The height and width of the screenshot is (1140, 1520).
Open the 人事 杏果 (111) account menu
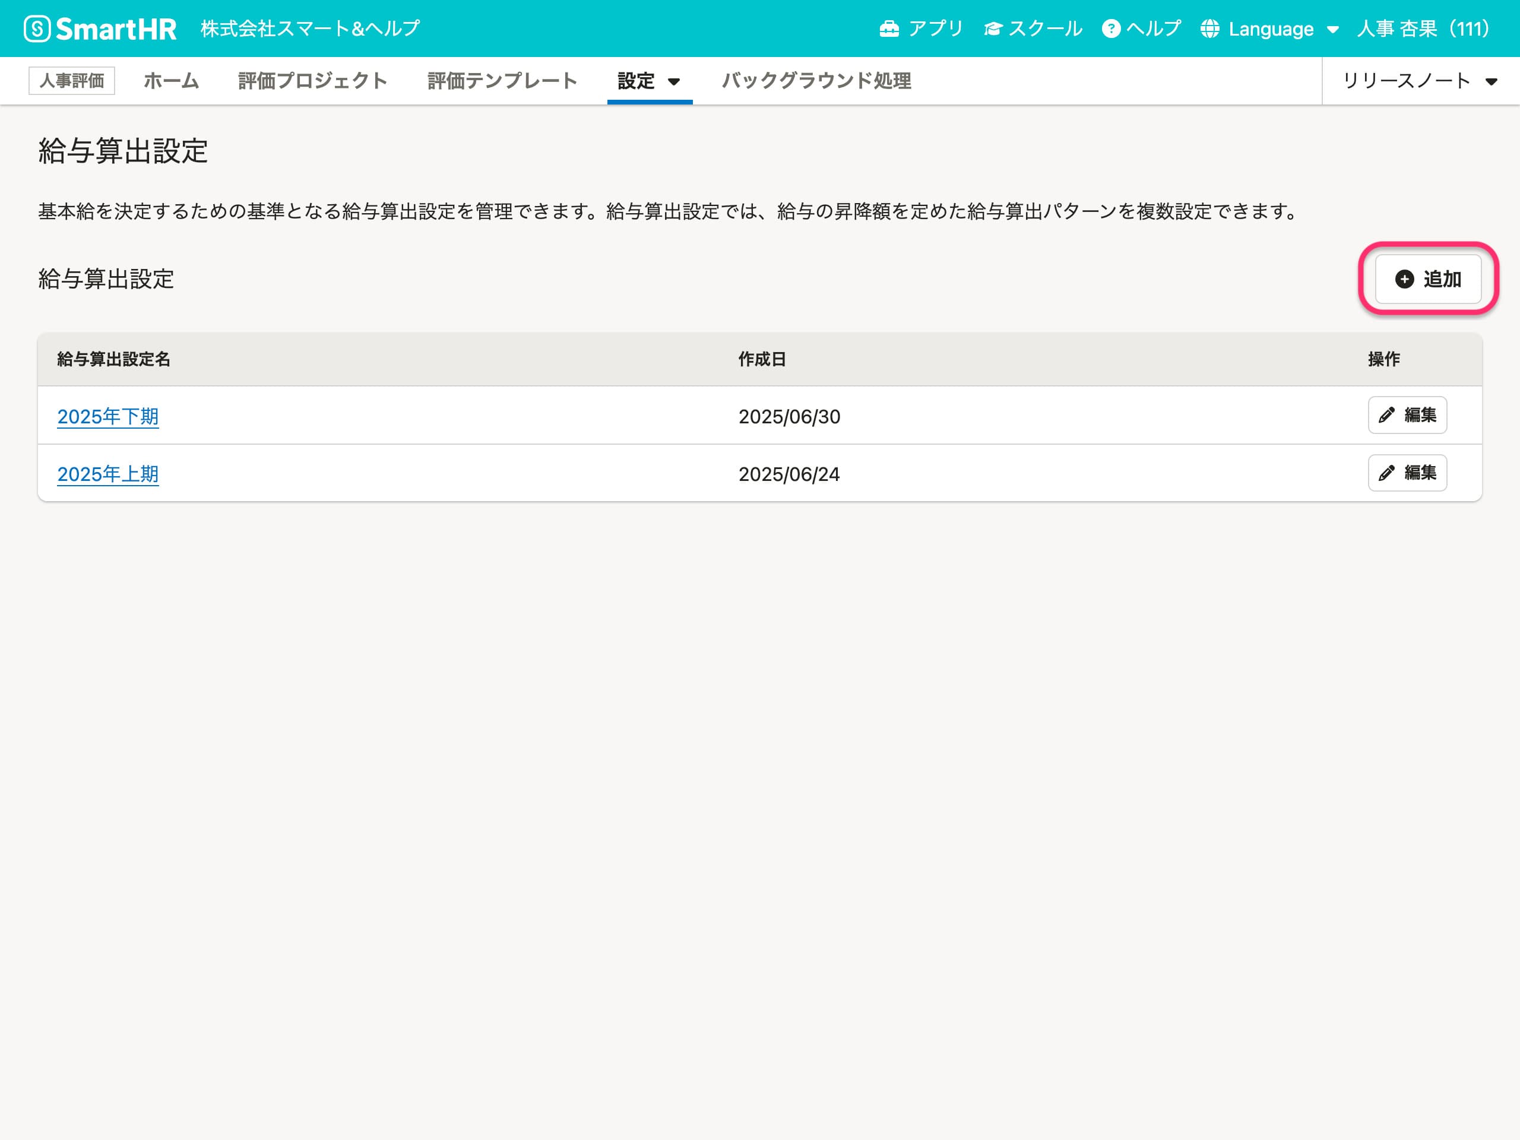pos(1423,29)
